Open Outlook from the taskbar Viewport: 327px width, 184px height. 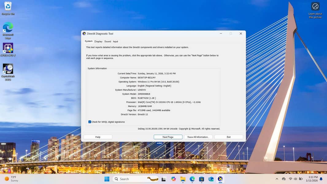coord(211,179)
